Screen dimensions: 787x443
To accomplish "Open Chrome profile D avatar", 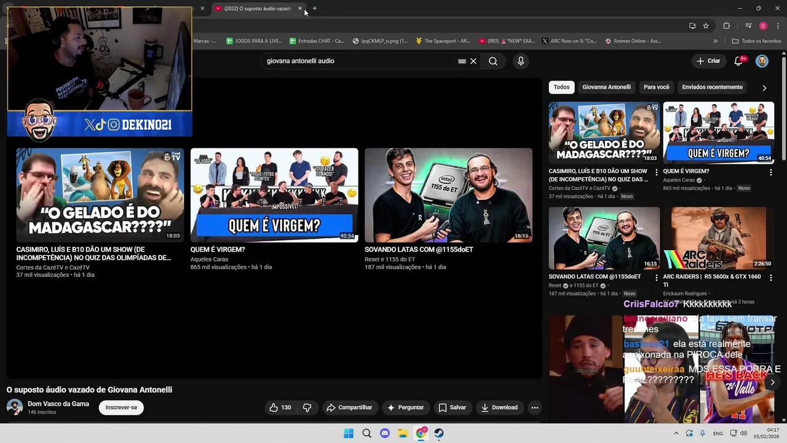I will (x=763, y=26).
